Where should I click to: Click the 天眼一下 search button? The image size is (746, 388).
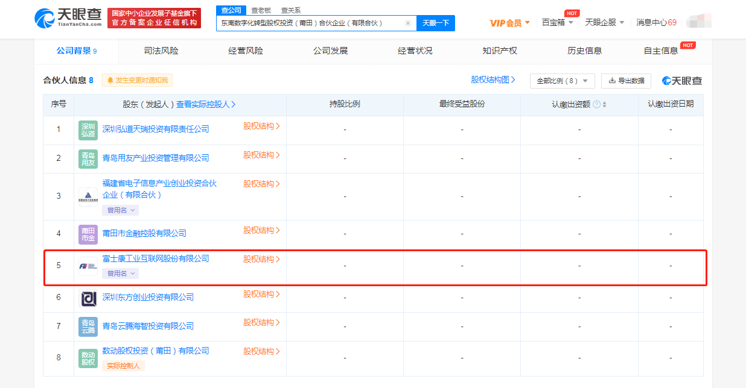click(x=436, y=23)
